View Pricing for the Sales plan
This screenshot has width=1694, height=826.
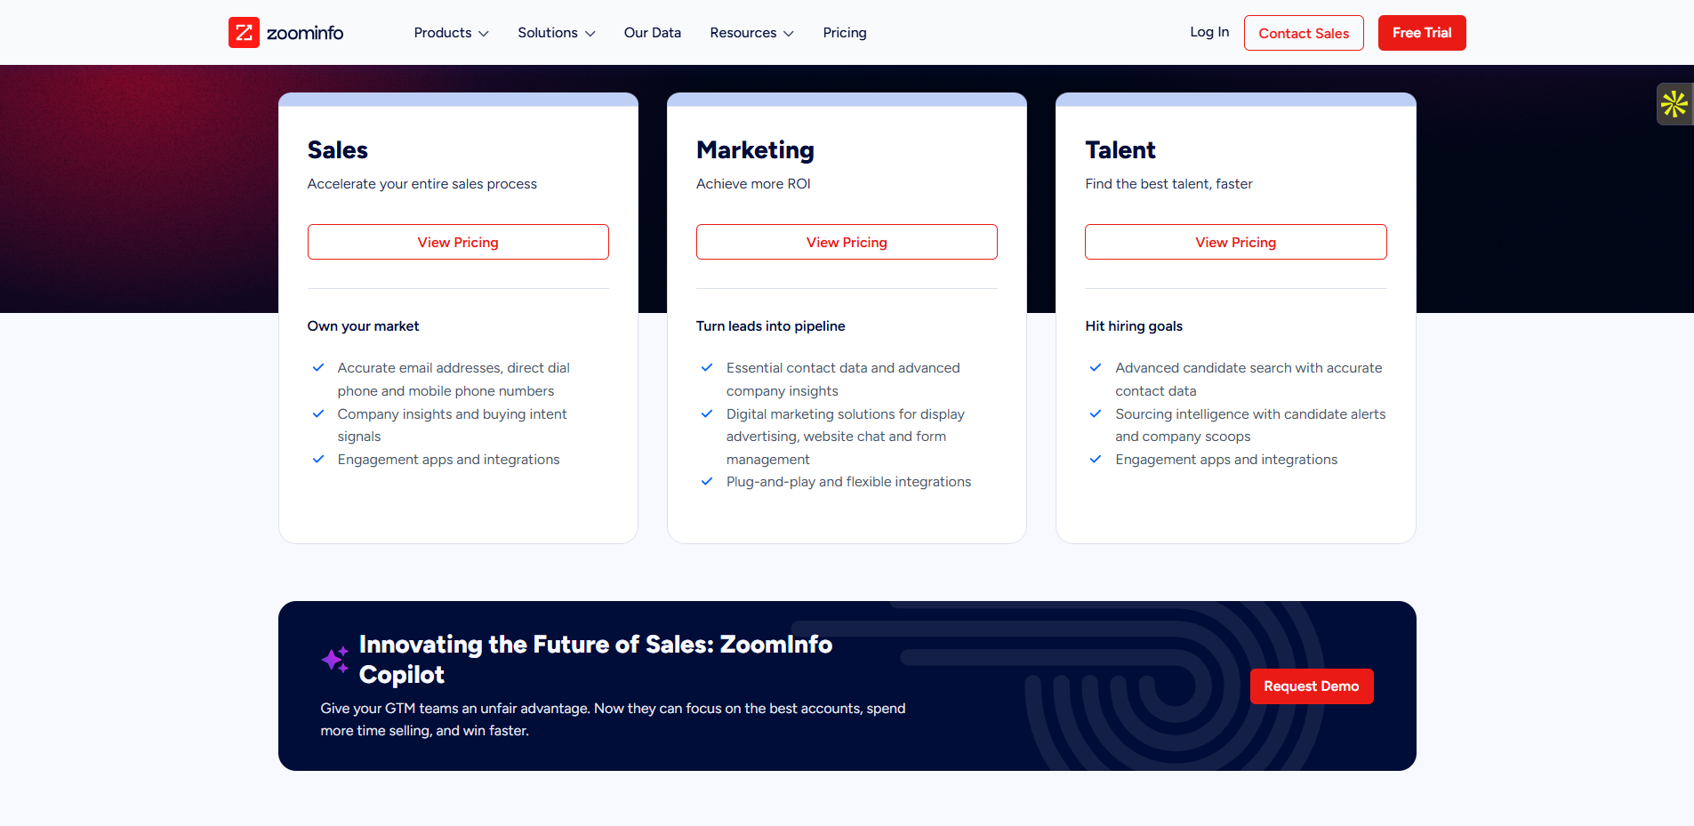tap(458, 242)
